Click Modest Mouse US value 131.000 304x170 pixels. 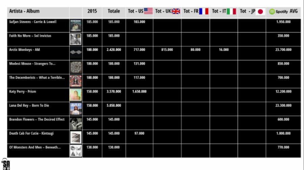(139, 64)
